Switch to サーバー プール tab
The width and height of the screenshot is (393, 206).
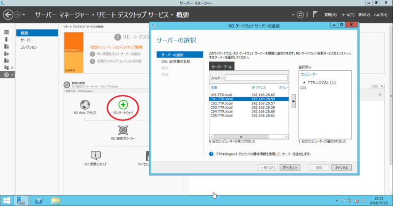coord(222,67)
